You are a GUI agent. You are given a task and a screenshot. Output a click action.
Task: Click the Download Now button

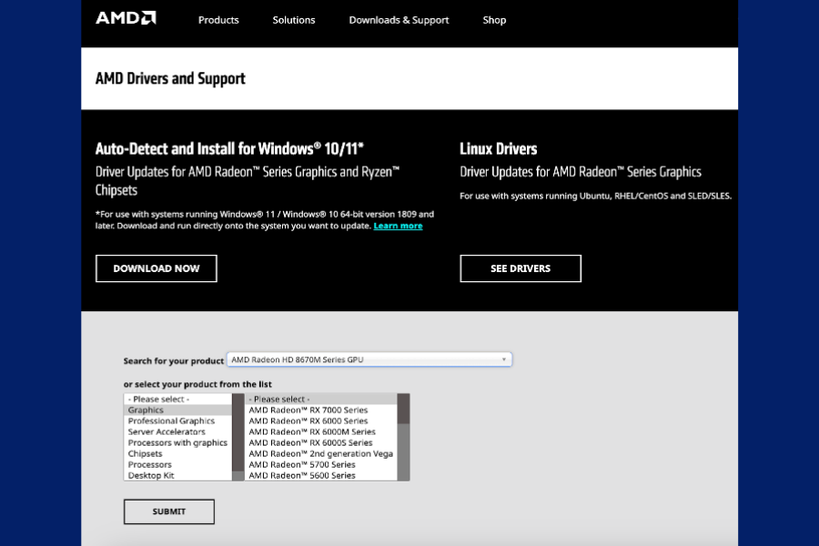pos(156,268)
